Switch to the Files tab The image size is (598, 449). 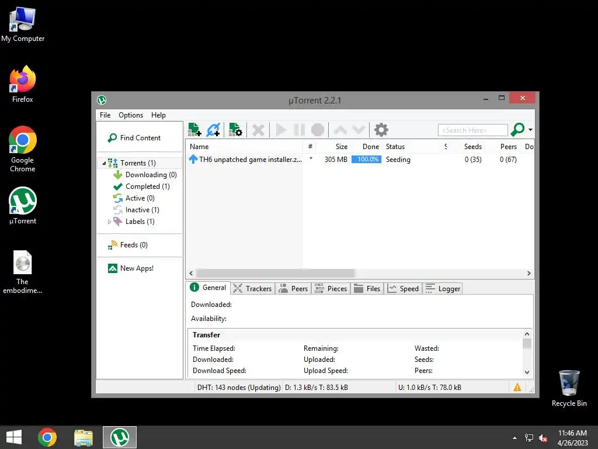[367, 289]
